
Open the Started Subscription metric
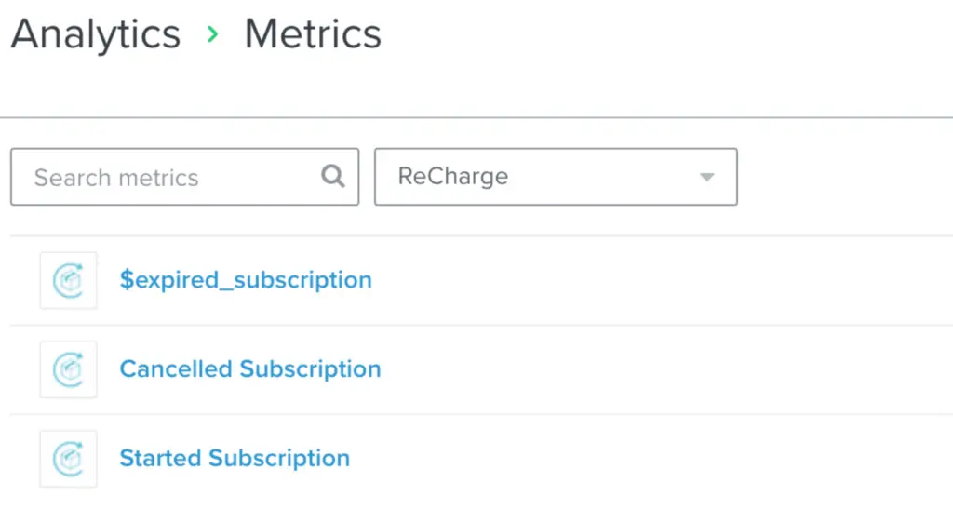tap(235, 459)
